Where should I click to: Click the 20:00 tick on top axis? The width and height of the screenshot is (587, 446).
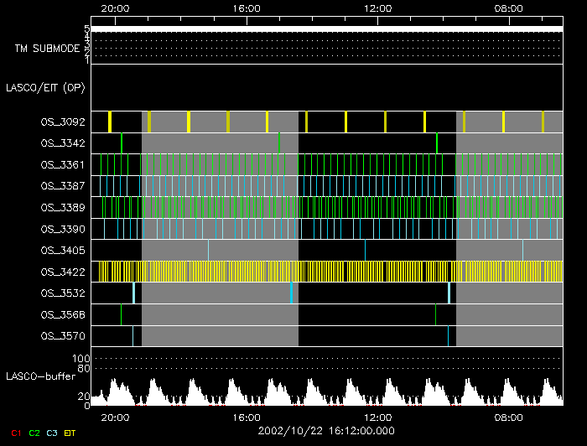tap(114, 8)
